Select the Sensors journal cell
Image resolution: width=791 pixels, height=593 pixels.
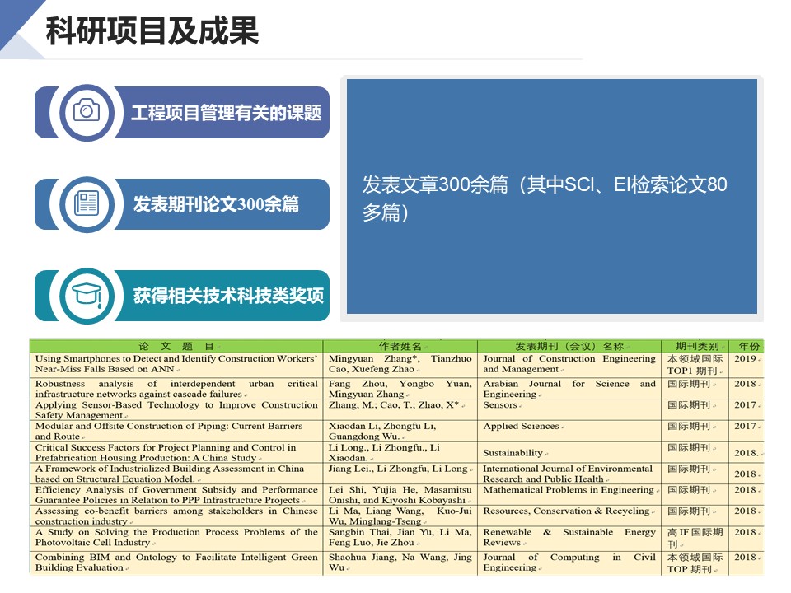pos(501,405)
